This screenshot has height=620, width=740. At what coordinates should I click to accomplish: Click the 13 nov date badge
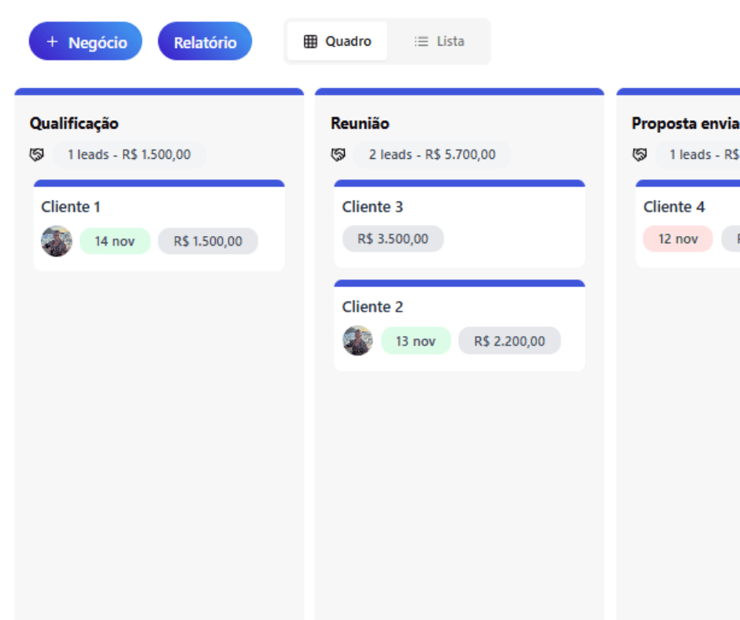tap(416, 341)
